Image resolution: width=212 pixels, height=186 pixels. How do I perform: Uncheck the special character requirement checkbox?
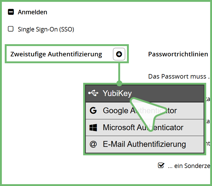pos(161,166)
